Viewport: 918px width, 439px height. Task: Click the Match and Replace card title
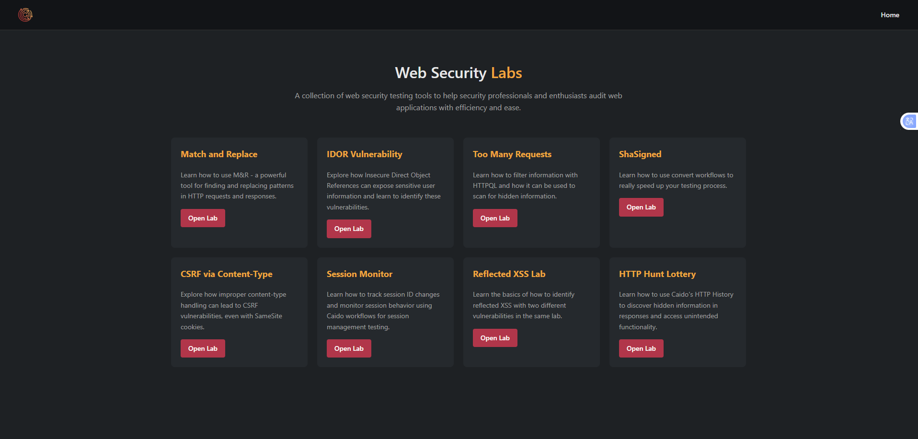click(x=219, y=154)
